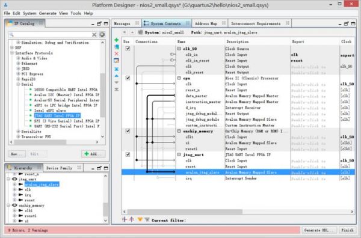The image size is (361, 238).
Task: Toggle the eye icon for onchip_memory in Hierarchy
Action: (x=14, y=205)
